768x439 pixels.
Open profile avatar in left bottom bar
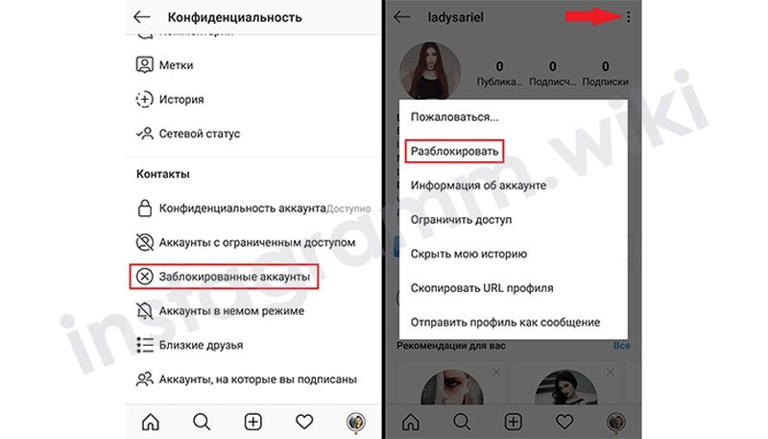pyautogui.click(x=355, y=422)
